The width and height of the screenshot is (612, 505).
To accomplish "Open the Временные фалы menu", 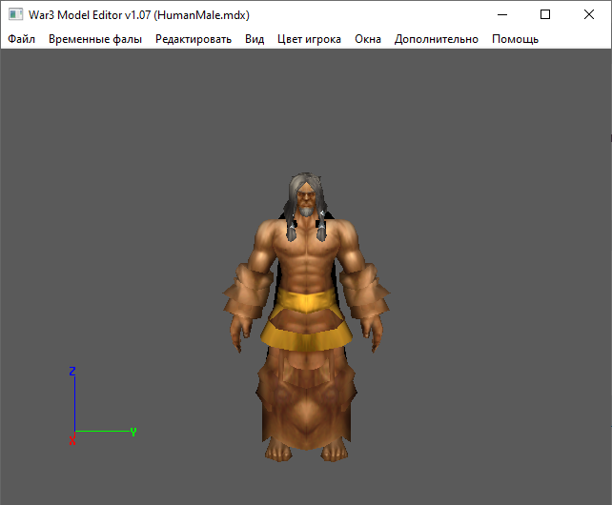I will (x=95, y=39).
